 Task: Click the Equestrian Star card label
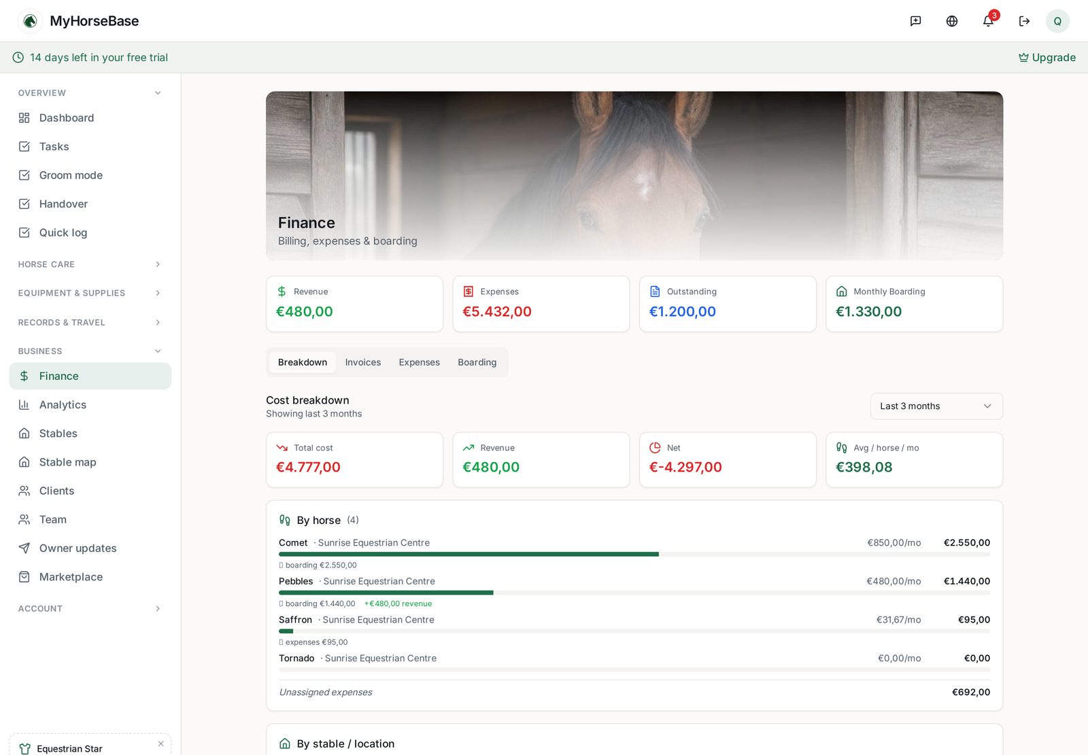click(69, 749)
